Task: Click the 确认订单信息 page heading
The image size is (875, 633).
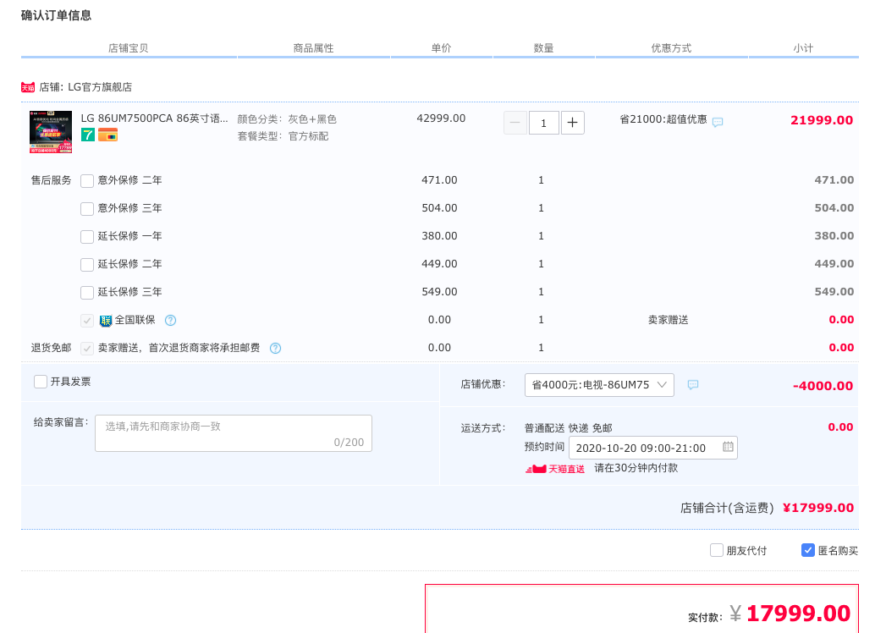Action: click(x=57, y=15)
